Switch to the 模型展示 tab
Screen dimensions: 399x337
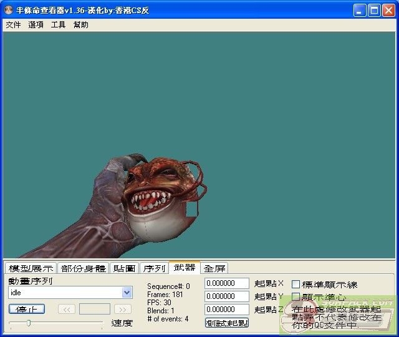30,268
